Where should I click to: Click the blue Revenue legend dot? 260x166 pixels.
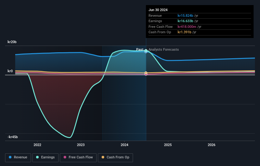coord(10,157)
